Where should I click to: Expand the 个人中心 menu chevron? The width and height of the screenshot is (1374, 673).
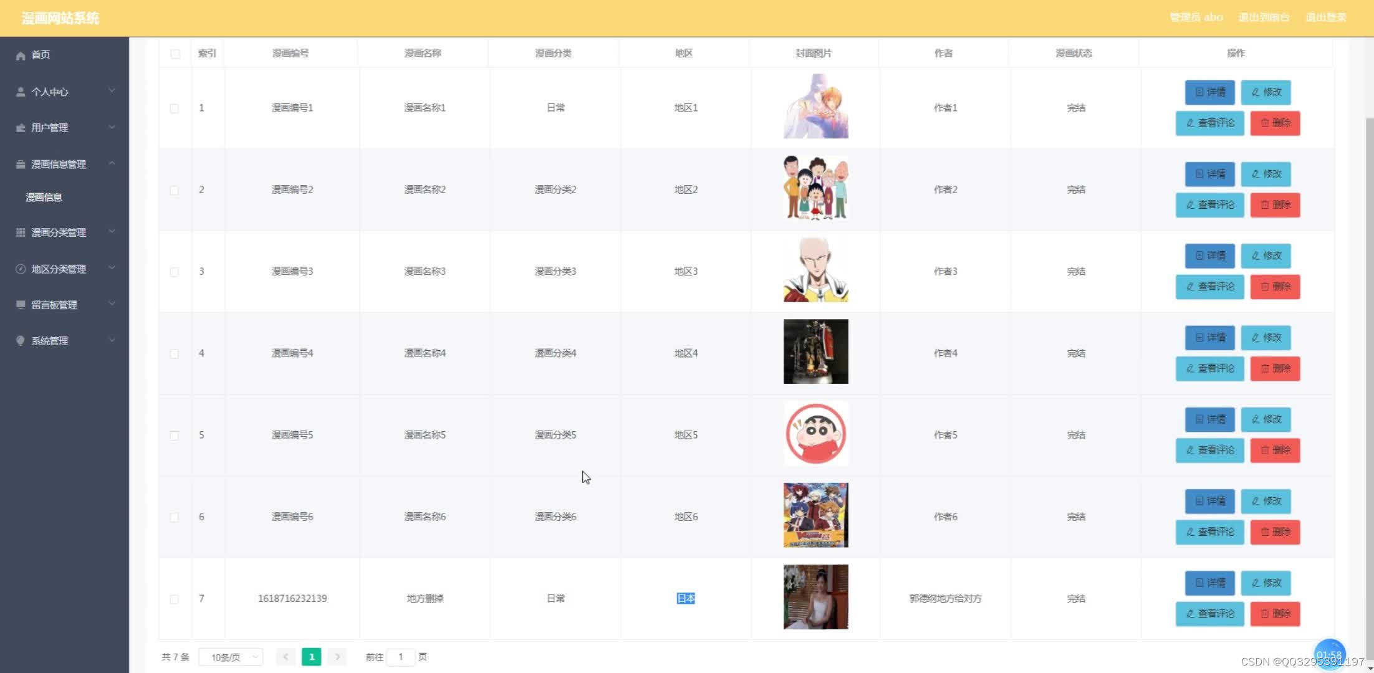pyautogui.click(x=112, y=91)
